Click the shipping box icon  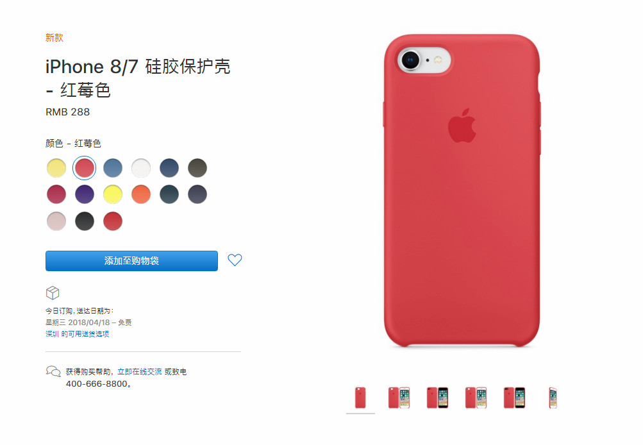(53, 293)
